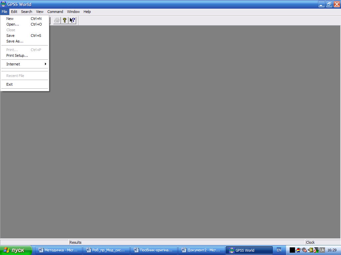The width and height of the screenshot is (341, 255).
Task: Close the GPSS World window
Action: click(337, 4)
